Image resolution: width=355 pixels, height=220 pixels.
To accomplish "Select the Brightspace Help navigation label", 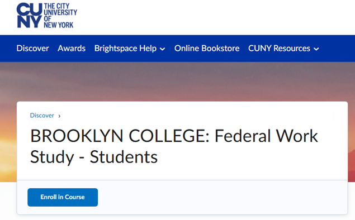I will [125, 49].
